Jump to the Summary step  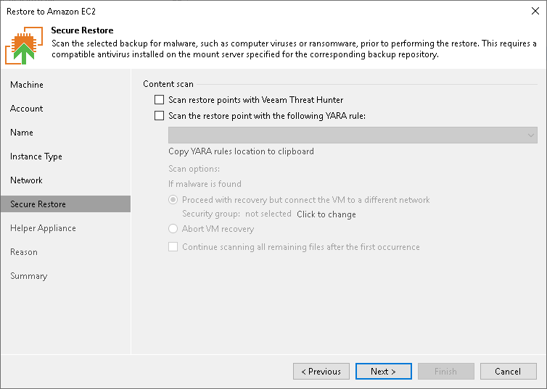28,276
